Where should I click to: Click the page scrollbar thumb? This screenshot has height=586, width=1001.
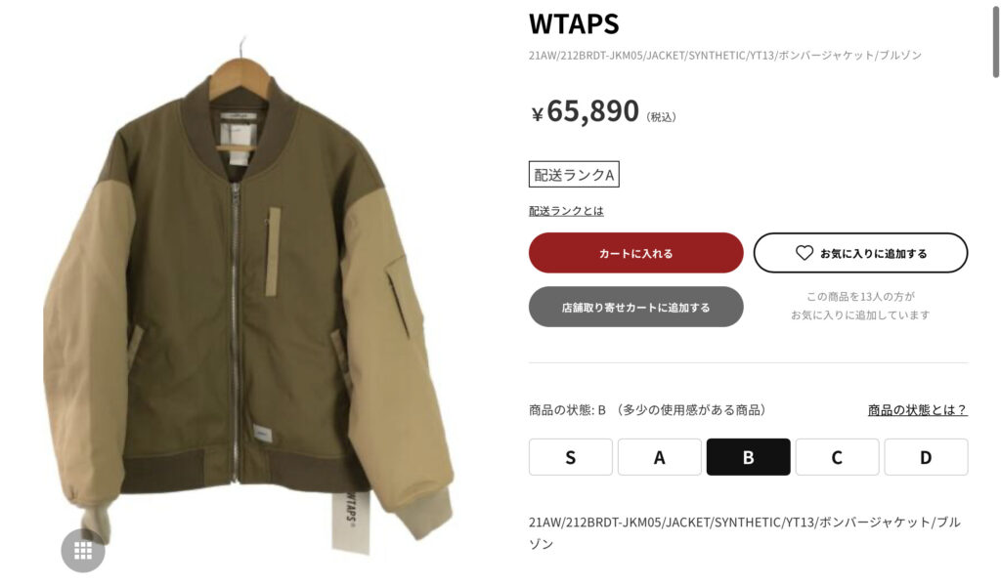click(x=995, y=39)
